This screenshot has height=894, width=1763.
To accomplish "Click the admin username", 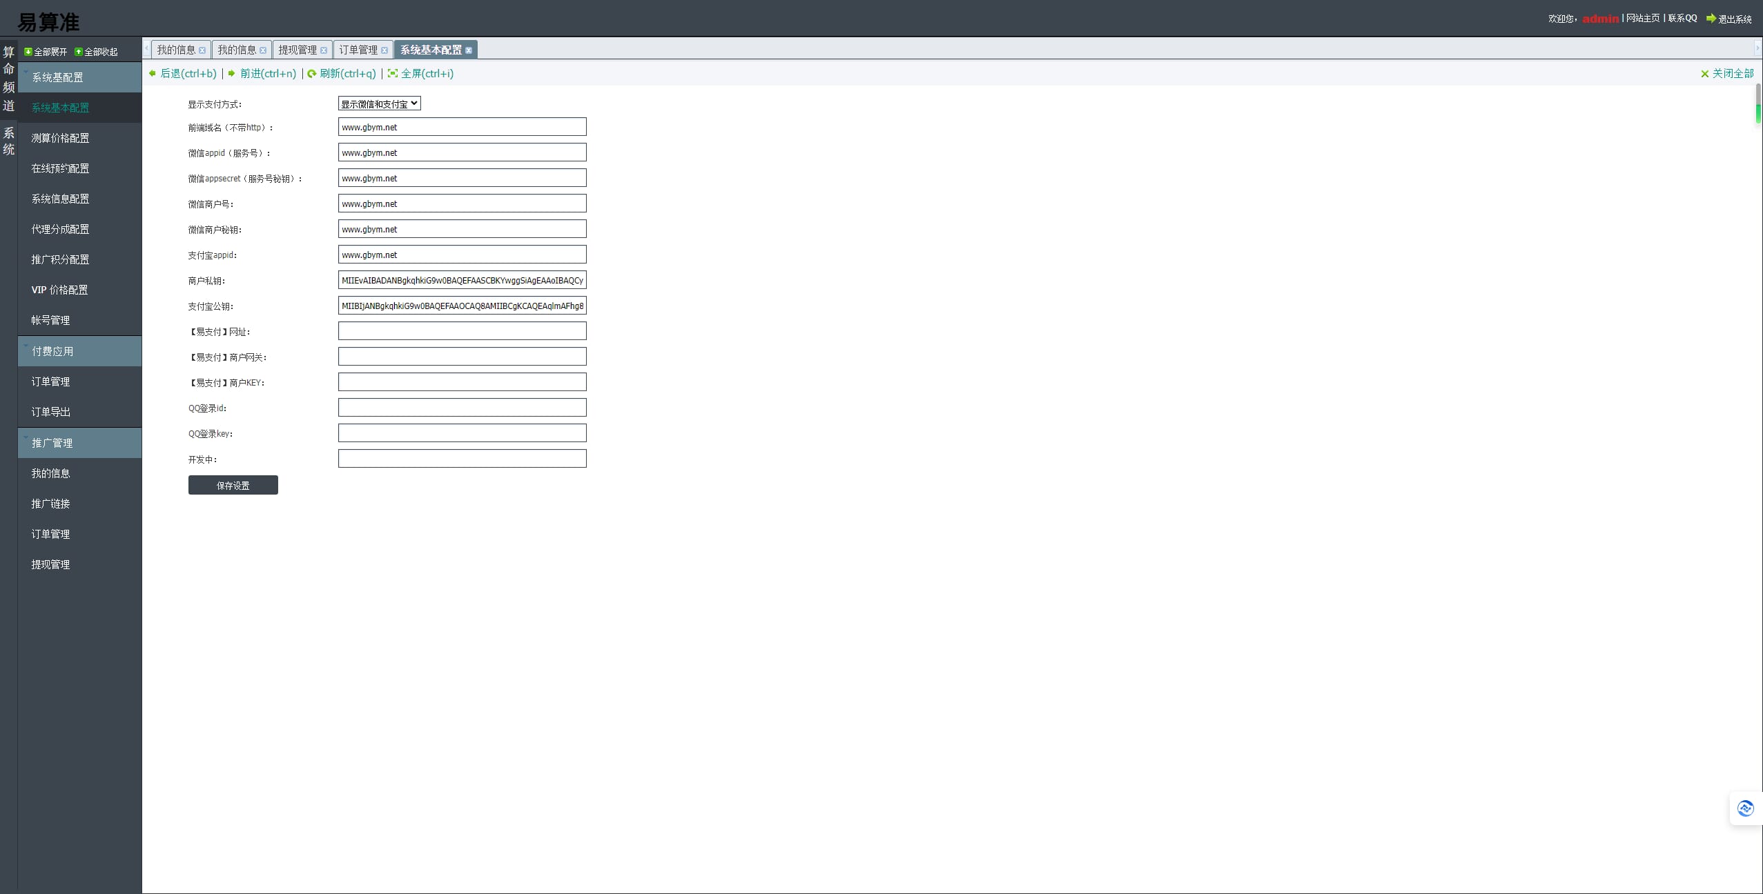I will click(1601, 19).
